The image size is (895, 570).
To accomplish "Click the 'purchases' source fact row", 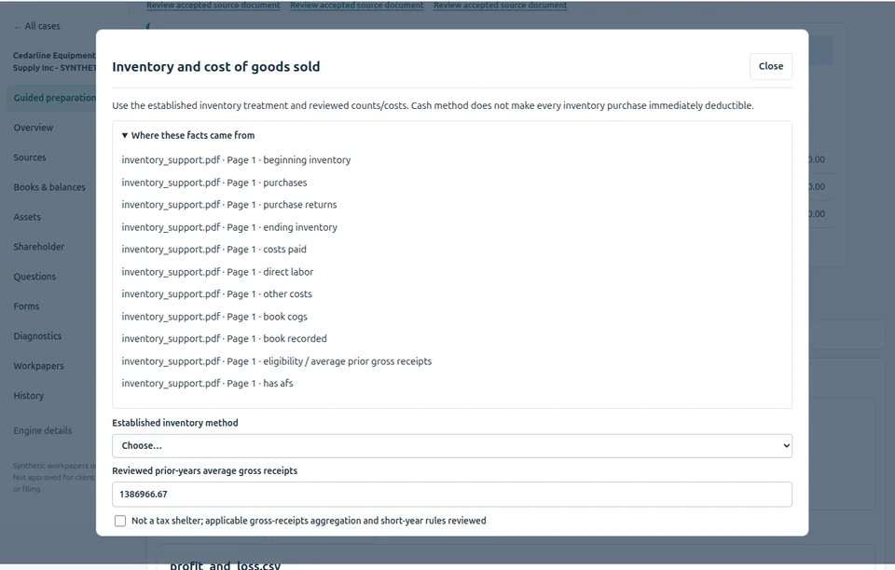I will coord(214,183).
